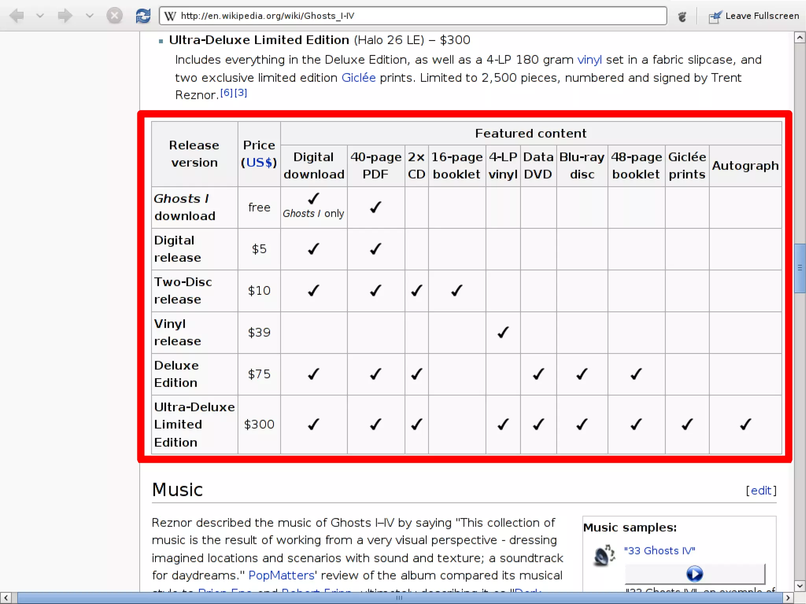Screen dimensions: 806x604
Task: Open the forward history dropdown arrow
Action: 90,16
